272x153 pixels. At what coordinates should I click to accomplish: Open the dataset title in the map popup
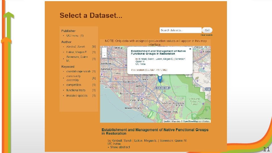point(158,52)
